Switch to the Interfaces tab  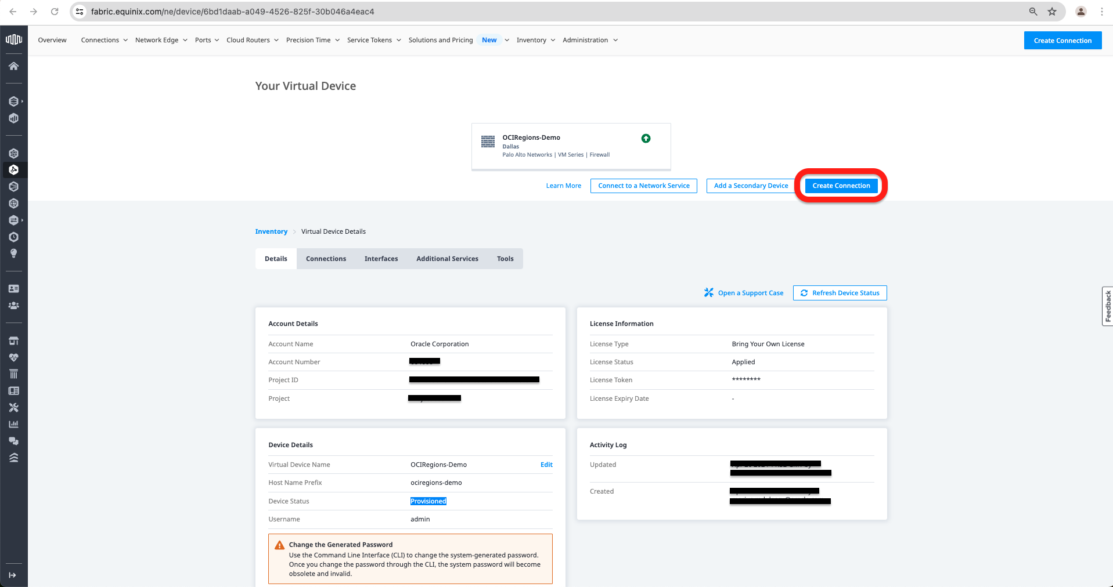coord(381,259)
